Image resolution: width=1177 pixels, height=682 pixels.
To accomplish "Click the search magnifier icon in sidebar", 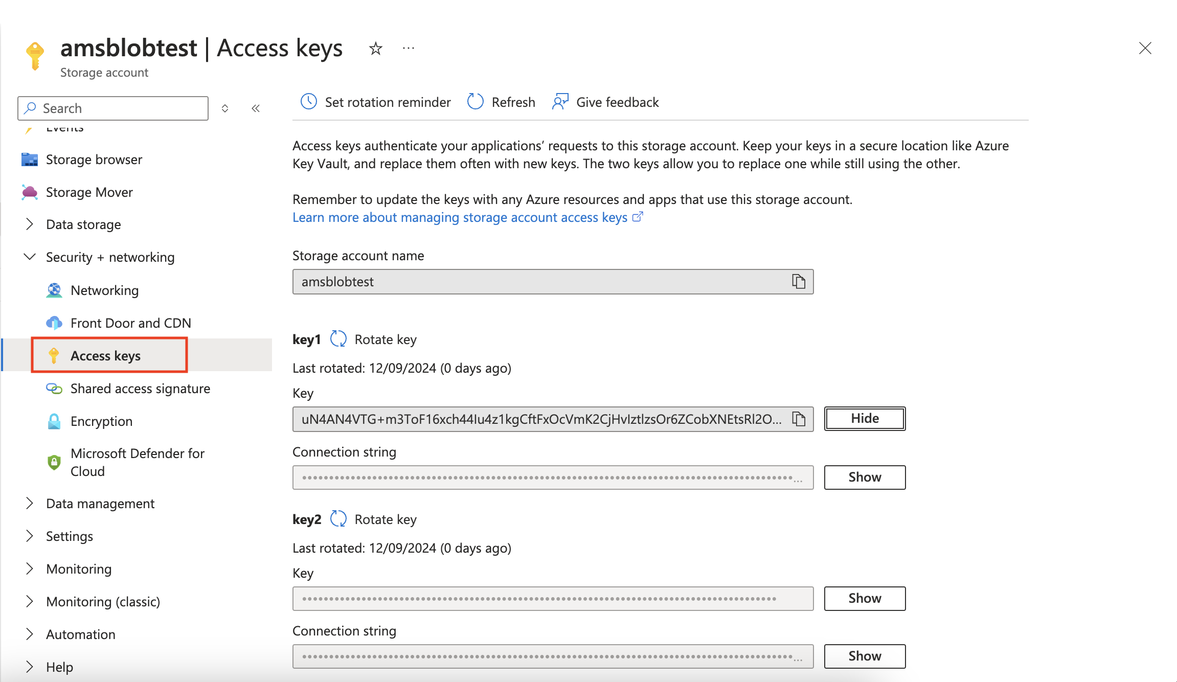I will pos(30,108).
